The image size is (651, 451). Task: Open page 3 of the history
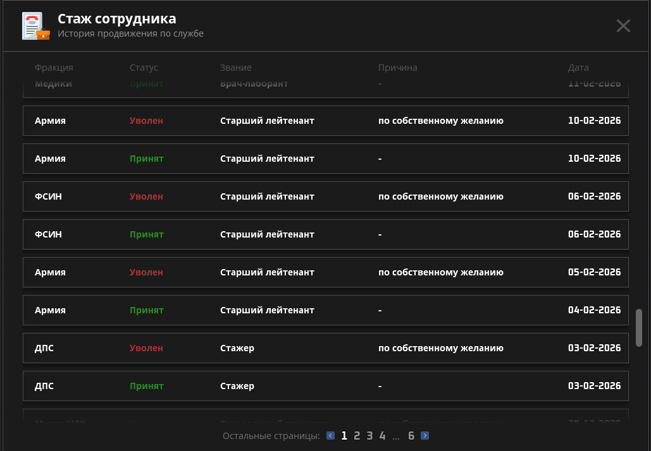[369, 435]
